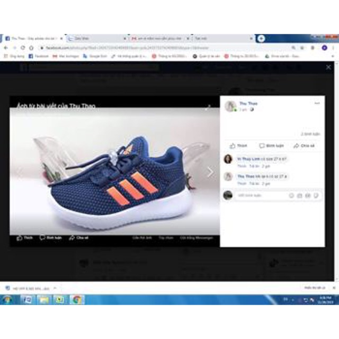Screen dimensions: 339x339
Task: Open the Facebook bookmark in bookmarks bar
Action: [38, 56]
